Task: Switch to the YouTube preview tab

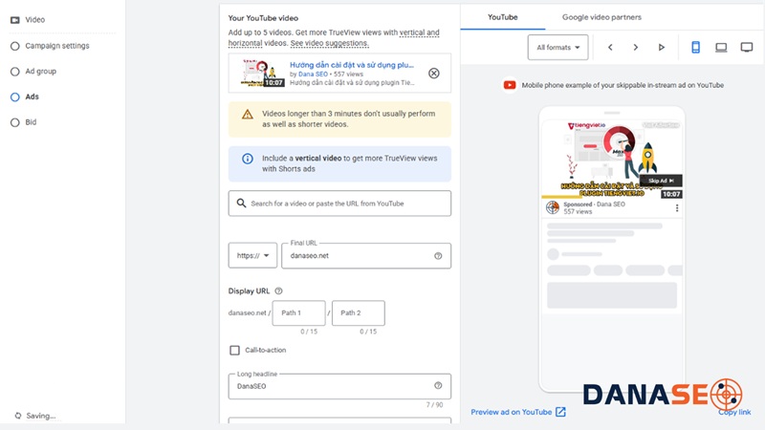Action: [x=503, y=17]
